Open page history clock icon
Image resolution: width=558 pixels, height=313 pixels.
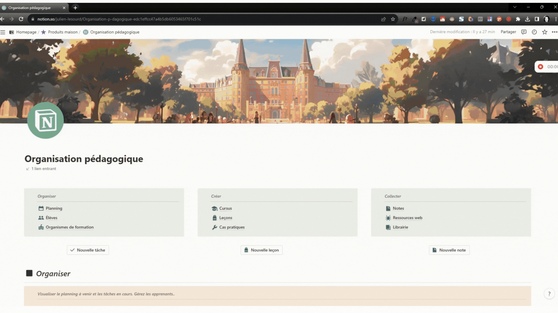point(534,32)
